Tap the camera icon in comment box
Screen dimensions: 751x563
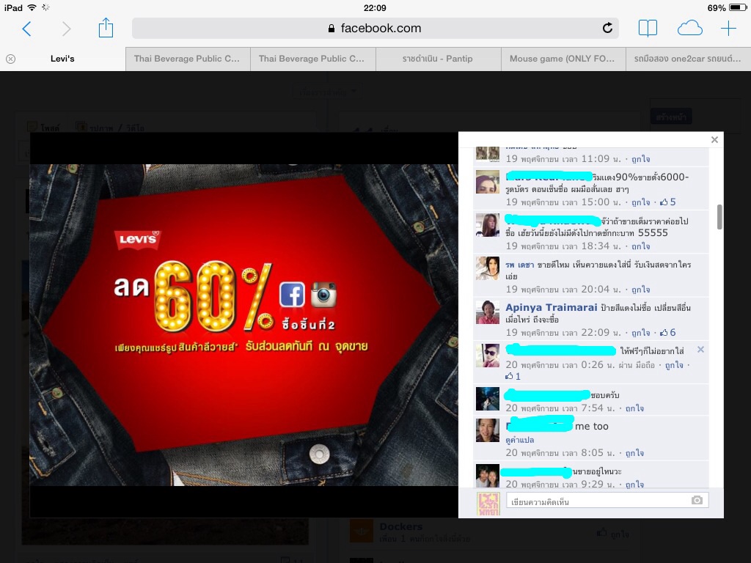pyautogui.click(x=697, y=500)
